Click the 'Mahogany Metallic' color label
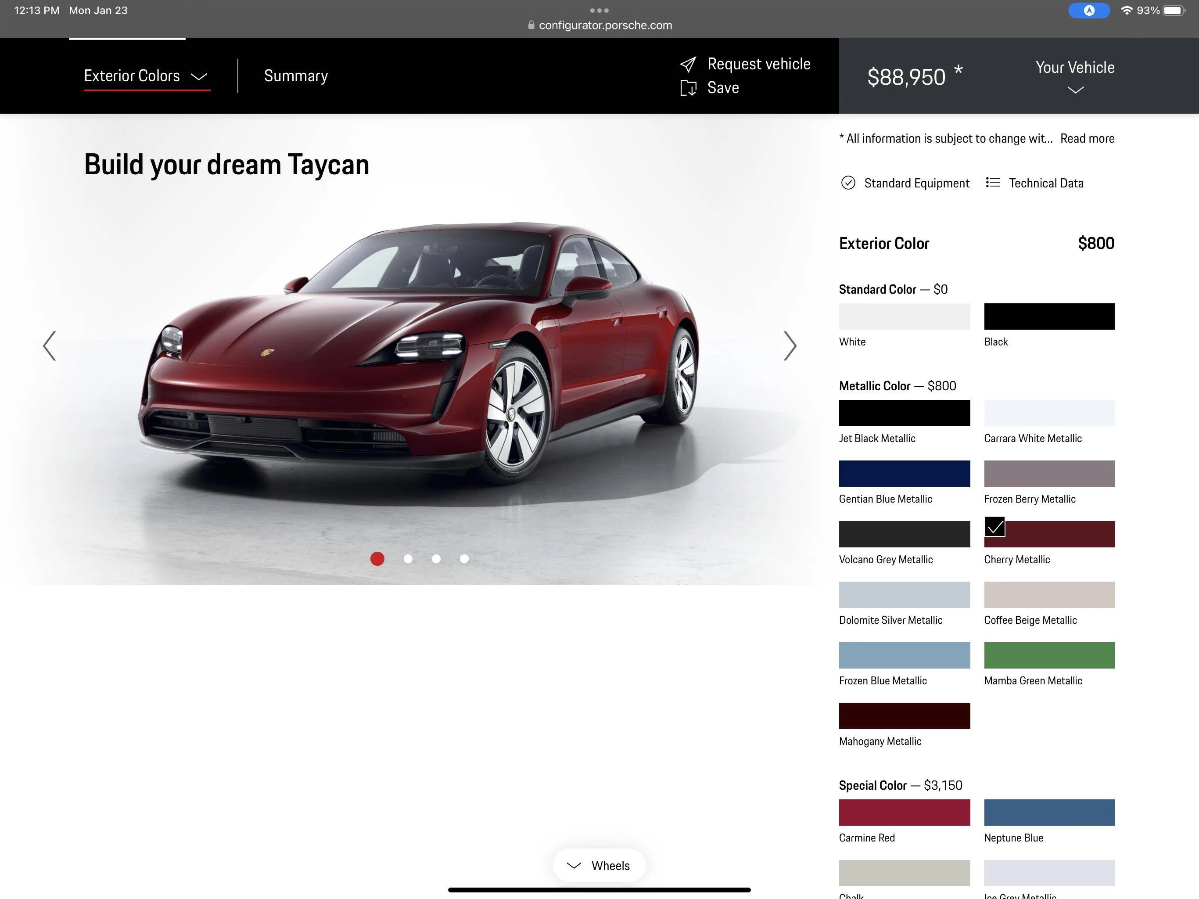The image size is (1199, 899). (x=880, y=741)
